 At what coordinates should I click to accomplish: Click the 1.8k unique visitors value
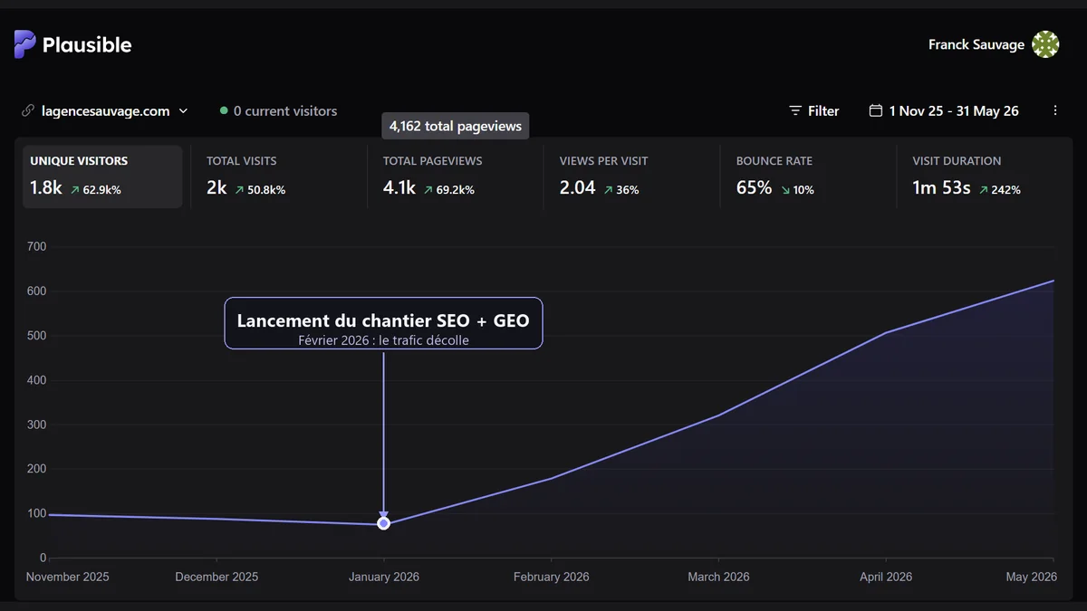pyautogui.click(x=46, y=188)
